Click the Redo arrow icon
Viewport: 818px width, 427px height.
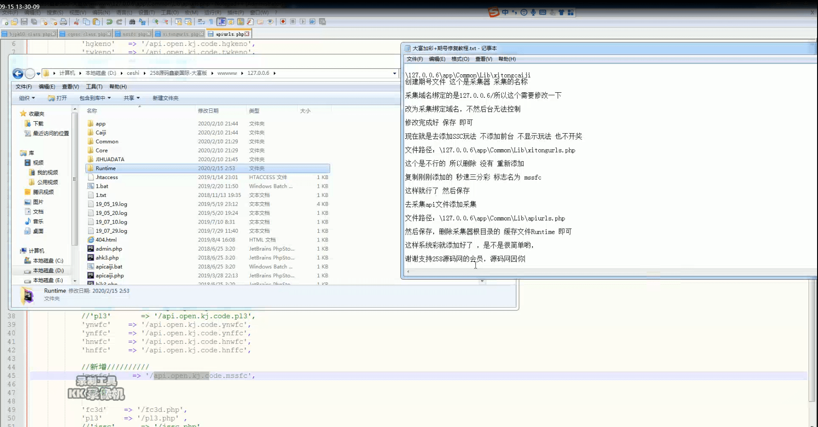(119, 22)
